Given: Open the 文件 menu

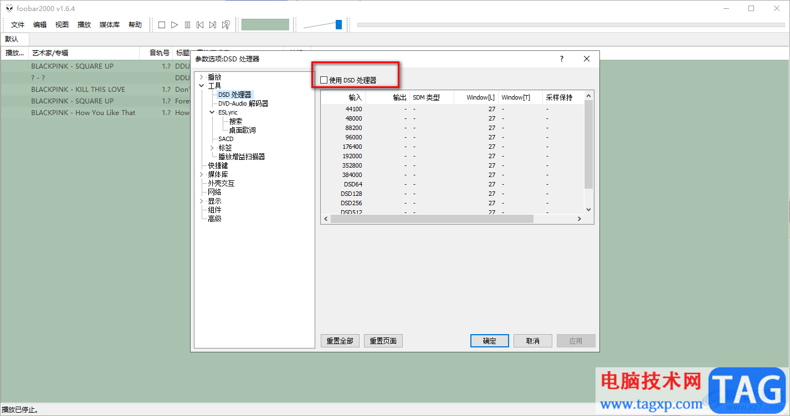Looking at the screenshot, I should click(x=18, y=25).
